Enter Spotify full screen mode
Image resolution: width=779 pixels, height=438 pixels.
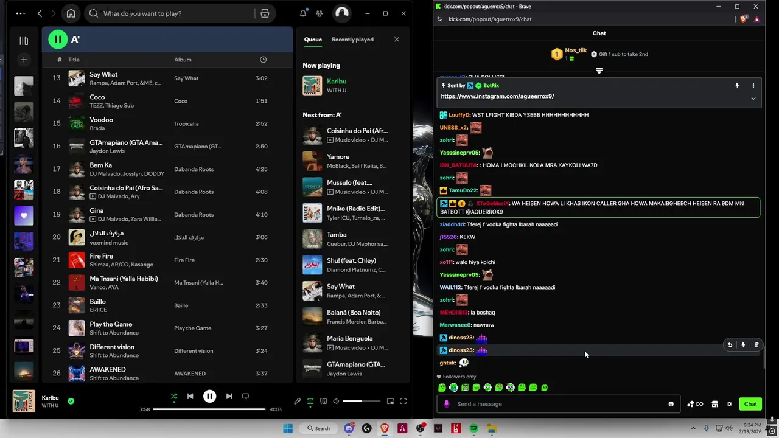[403, 401]
